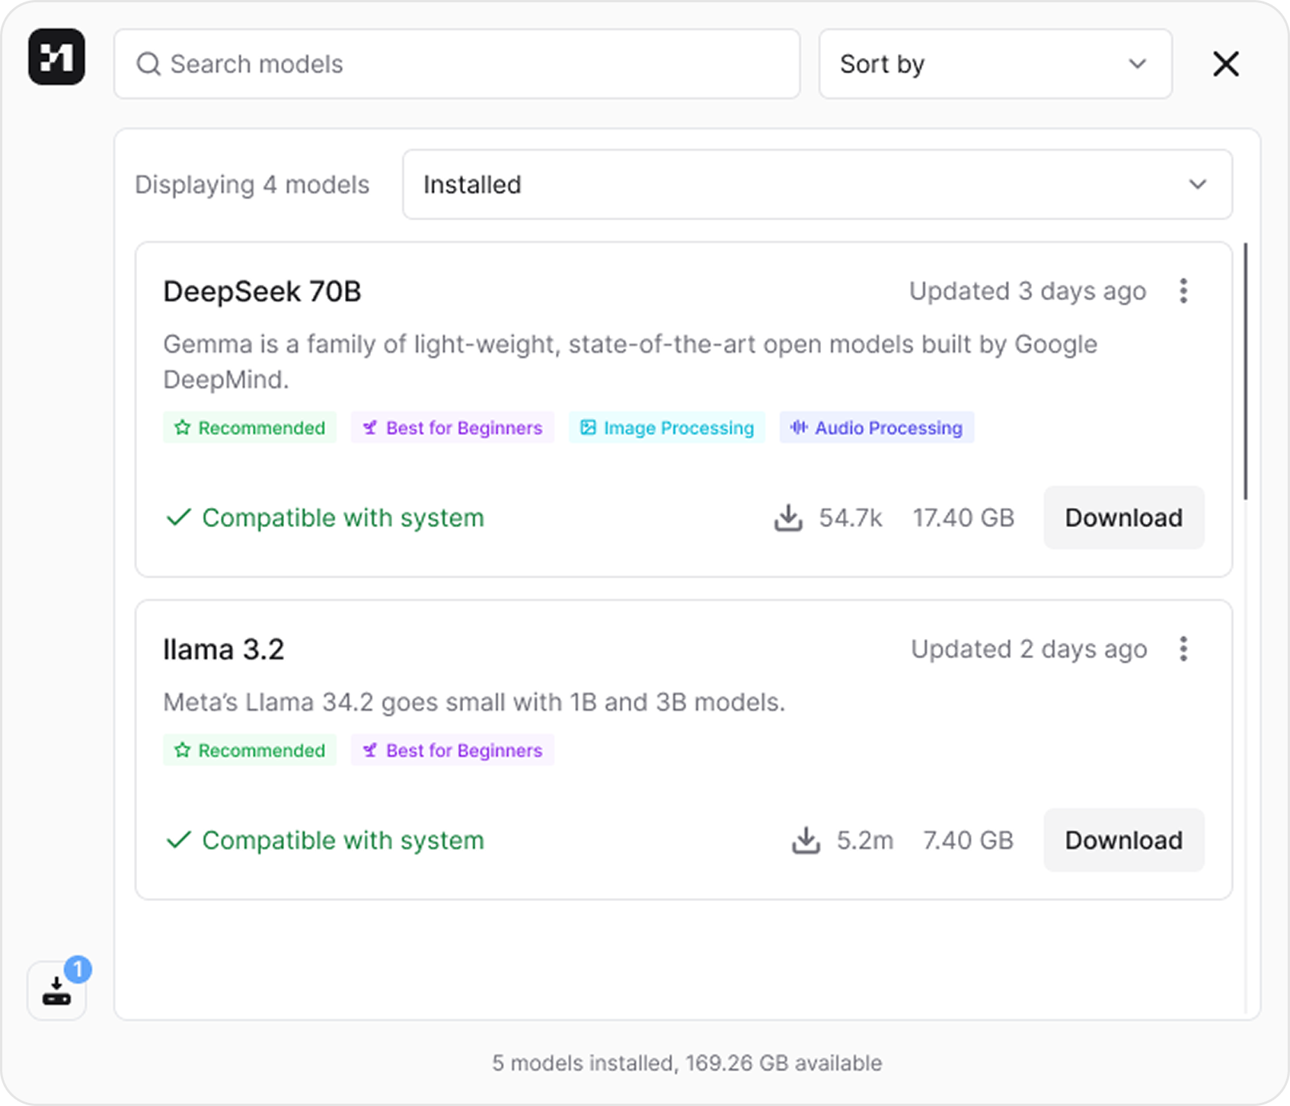Open DeepSeek 70B three-dot menu
This screenshot has width=1290, height=1106.
click(x=1183, y=291)
